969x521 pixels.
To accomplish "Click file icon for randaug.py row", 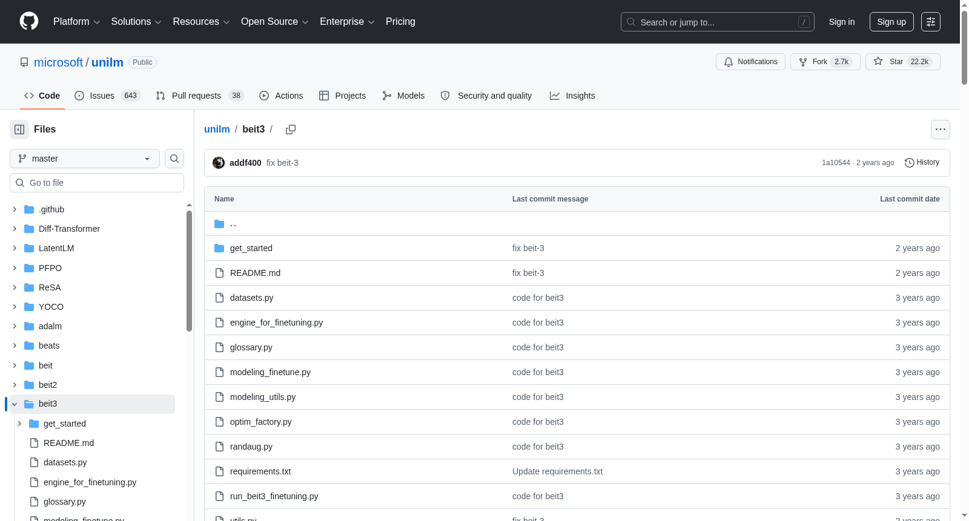I will [219, 447].
